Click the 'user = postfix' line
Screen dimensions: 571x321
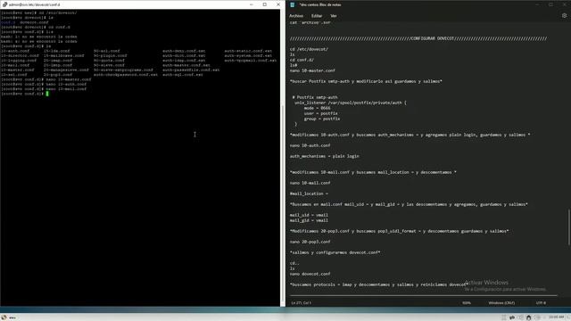[321, 113]
